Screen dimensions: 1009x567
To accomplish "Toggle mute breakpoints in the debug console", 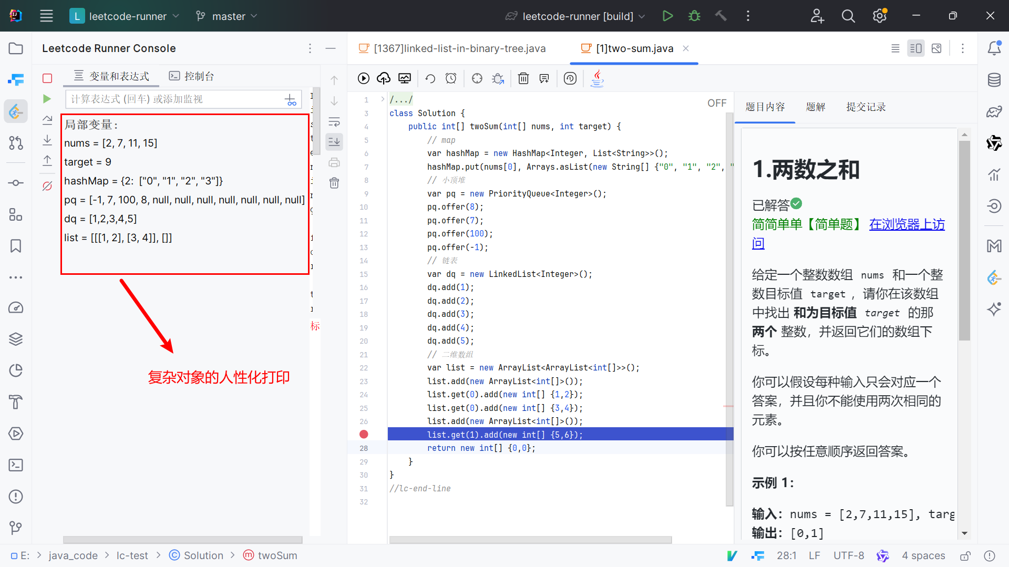I will click(x=47, y=186).
